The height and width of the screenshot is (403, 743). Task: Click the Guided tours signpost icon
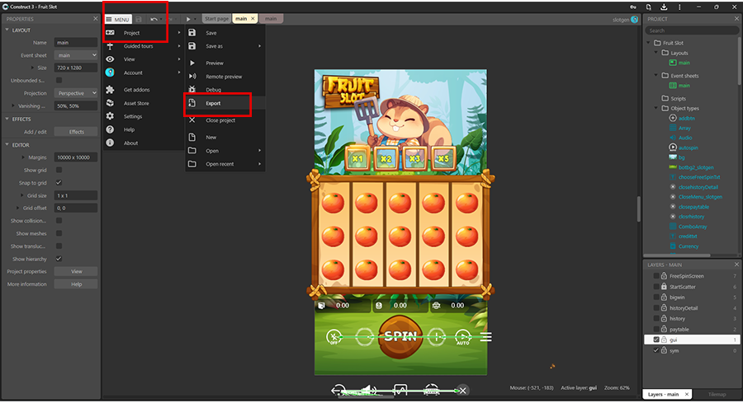110,46
